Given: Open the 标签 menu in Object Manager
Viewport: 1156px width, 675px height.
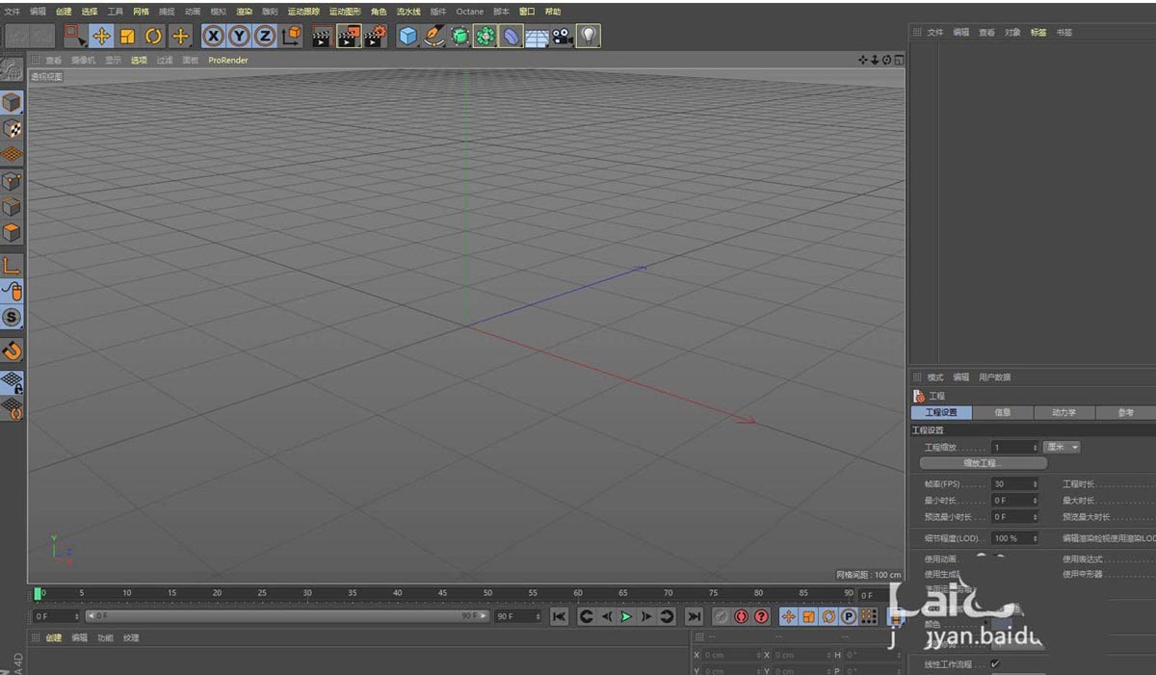Looking at the screenshot, I should (x=1038, y=32).
